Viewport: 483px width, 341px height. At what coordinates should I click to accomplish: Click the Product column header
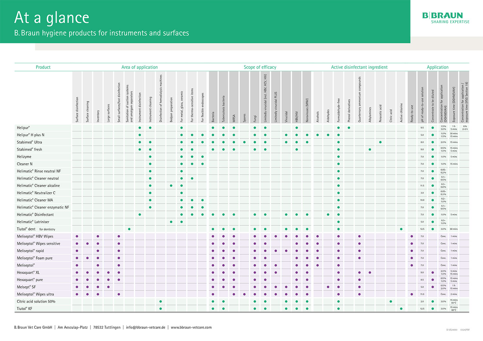click(x=43, y=67)
